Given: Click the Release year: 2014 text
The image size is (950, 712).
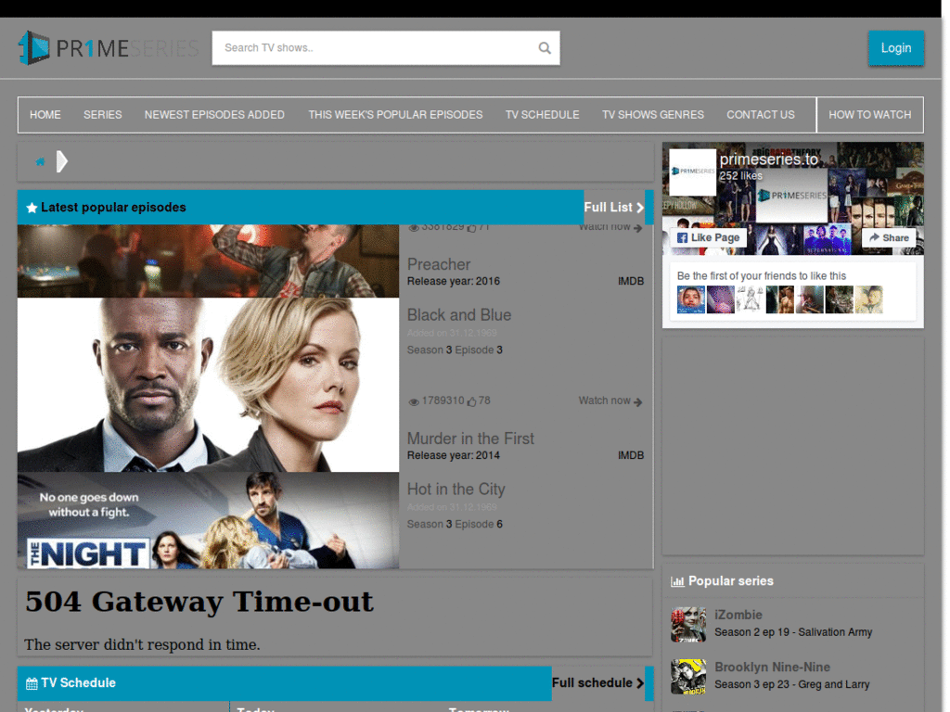Looking at the screenshot, I should pyautogui.click(x=453, y=455).
